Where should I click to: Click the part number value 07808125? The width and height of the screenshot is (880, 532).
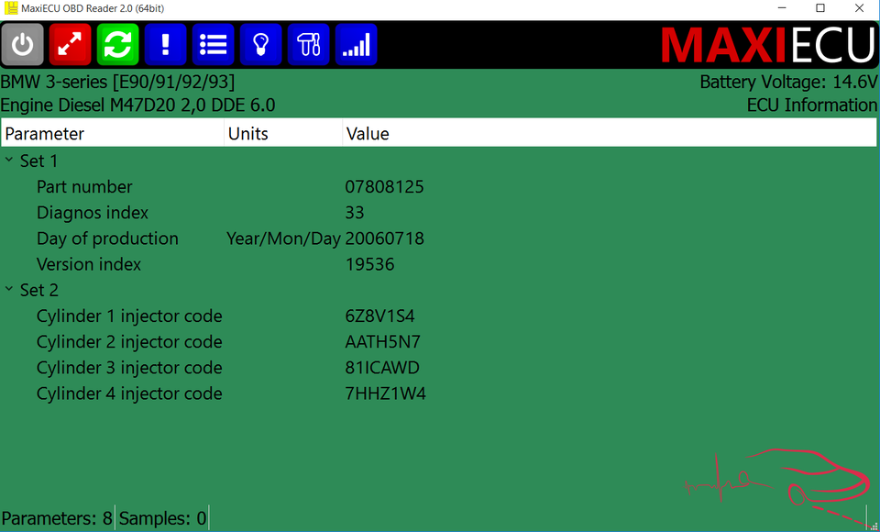click(x=384, y=186)
